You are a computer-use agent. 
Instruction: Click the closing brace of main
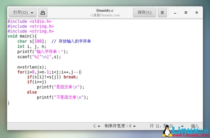pos(8,103)
